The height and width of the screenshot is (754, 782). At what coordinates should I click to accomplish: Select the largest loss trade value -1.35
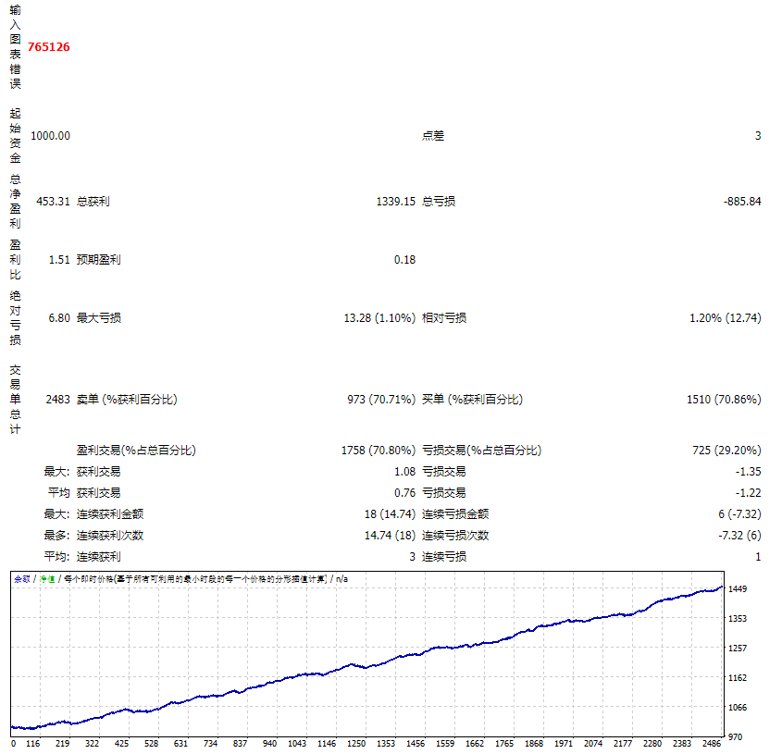click(x=748, y=472)
